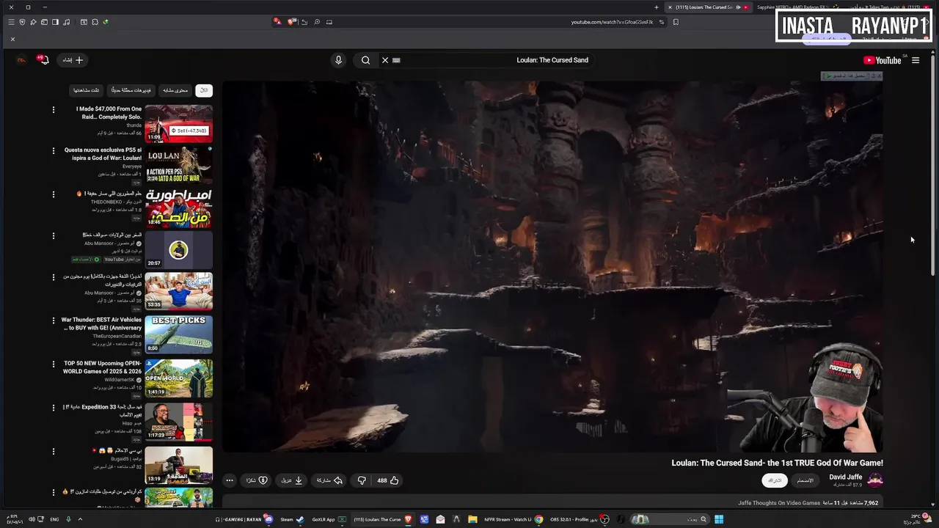Start voice search with microphone icon
The height and width of the screenshot is (528, 939).
coord(338,60)
